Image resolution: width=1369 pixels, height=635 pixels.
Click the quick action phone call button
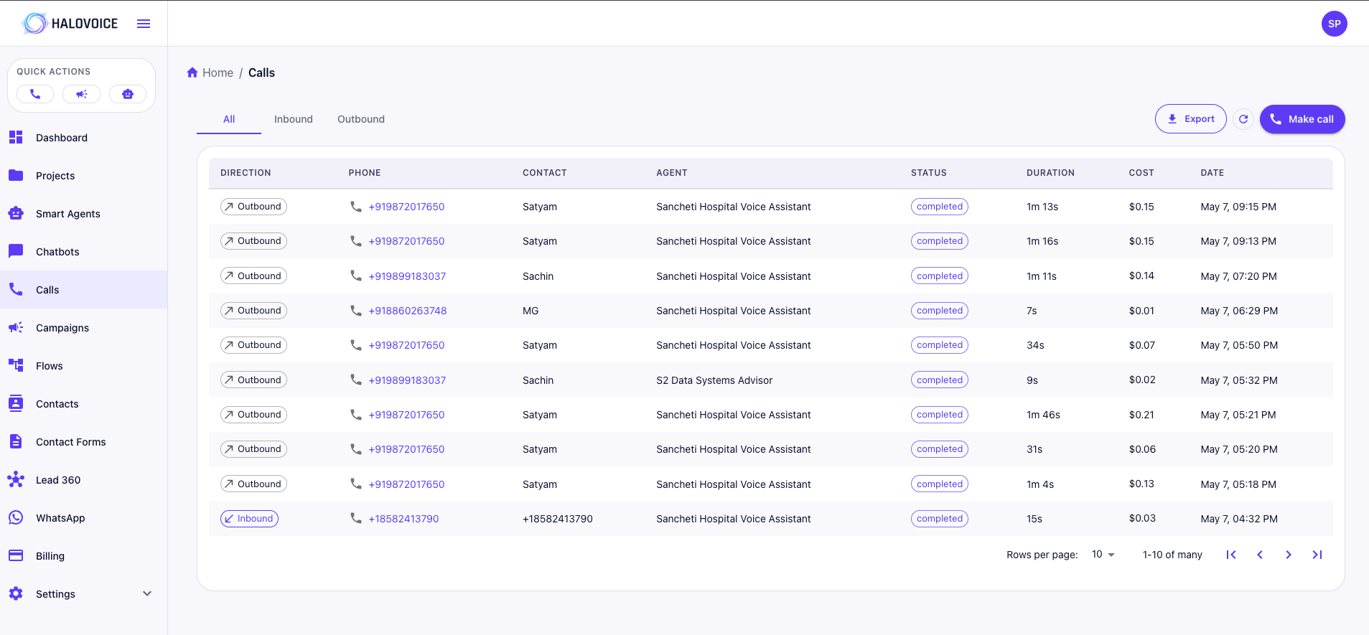click(x=35, y=94)
